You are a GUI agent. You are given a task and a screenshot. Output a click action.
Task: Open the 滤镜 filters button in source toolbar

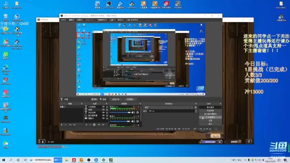[103, 99]
